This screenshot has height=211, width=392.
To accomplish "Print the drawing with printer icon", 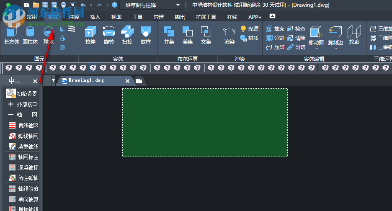I will pyautogui.click(x=63, y=5).
